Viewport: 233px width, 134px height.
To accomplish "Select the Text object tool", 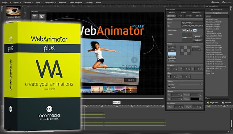I will [35, 17].
